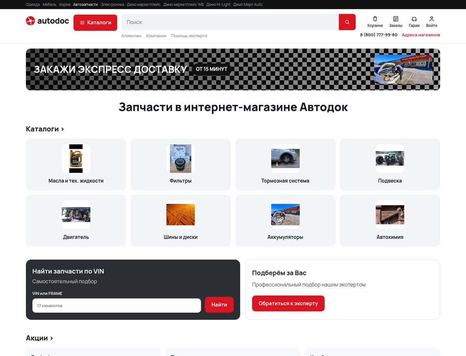The image size is (466, 356).
Task: Click the Аккумуляторы label
Action: (285, 237)
